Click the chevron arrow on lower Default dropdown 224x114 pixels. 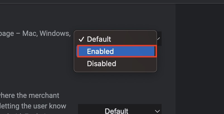(157, 111)
